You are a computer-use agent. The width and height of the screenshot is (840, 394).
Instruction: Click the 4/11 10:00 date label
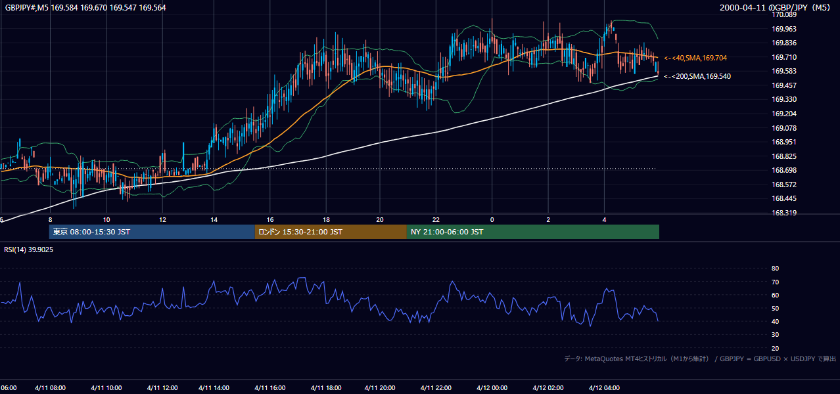(106, 388)
